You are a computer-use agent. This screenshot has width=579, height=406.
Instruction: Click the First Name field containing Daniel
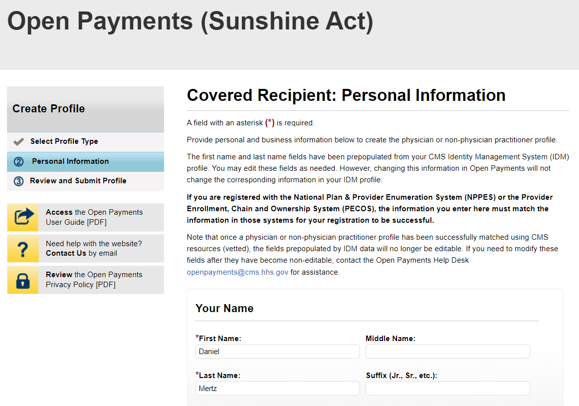point(277,352)
